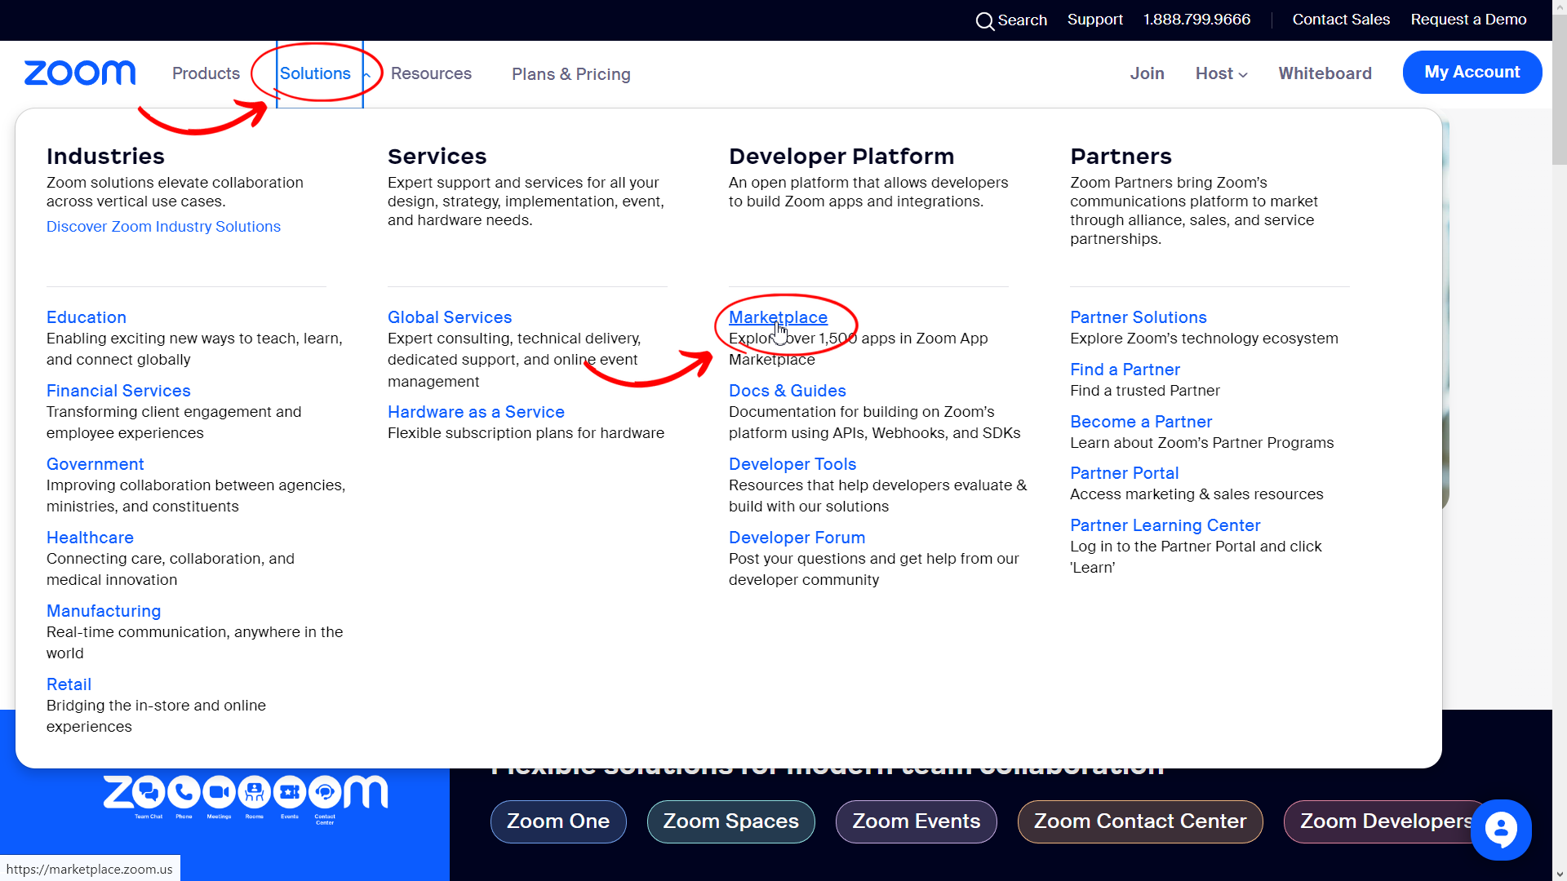The width and height of the screenshot is (1567, 881).
Task: Select the Zoom Events pill button
Action: pyautogui.click(x=916, y=821)
